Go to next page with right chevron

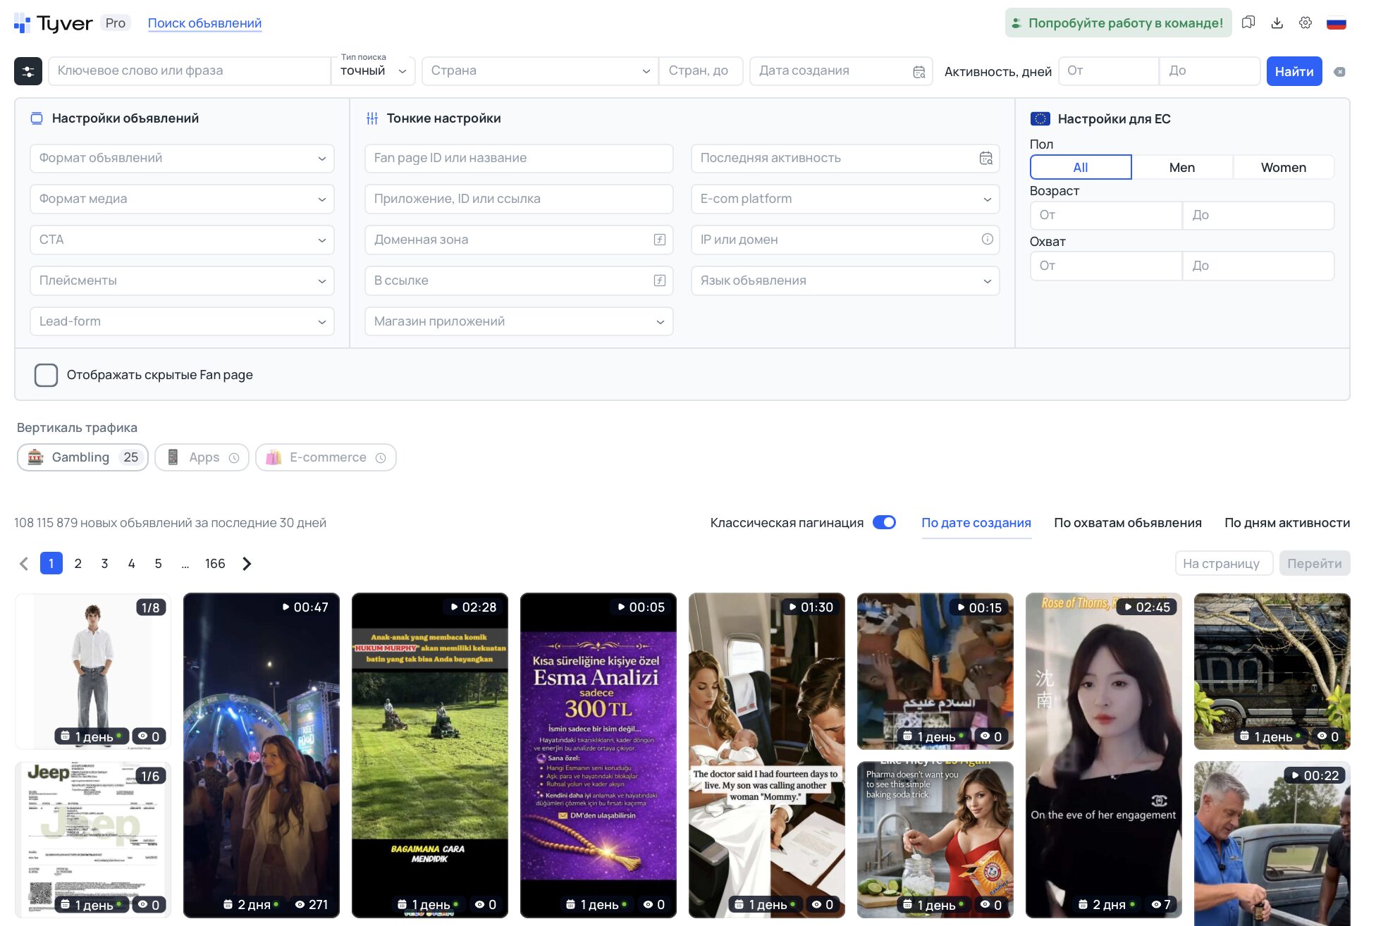(247, 564)
